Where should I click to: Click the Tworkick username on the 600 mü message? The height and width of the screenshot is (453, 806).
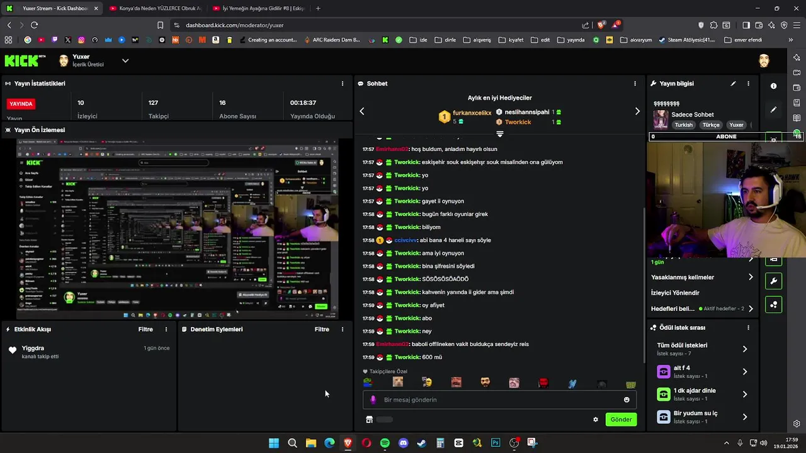pos(407,357)
